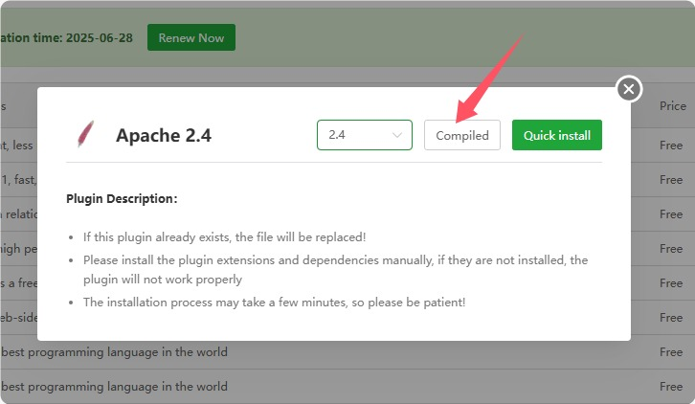Viewport: 695px width, 404px height.
Task: Click the Apache feather logo icon
Action: pyautogui.click(x=85, y=134)
